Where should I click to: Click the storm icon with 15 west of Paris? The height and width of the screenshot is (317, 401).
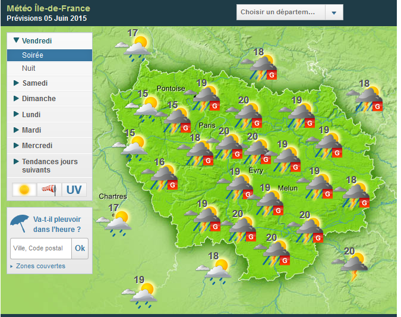(x=173, y=120)
